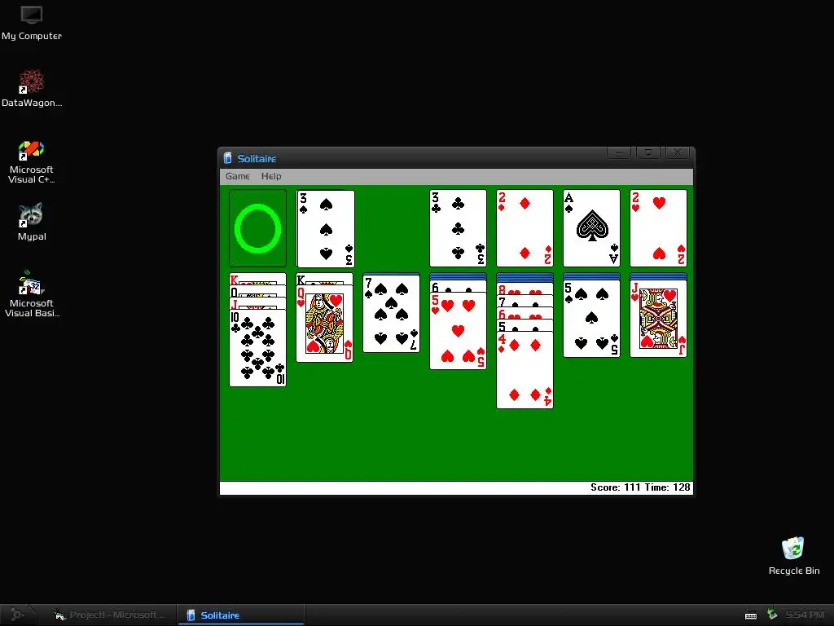
Task: Select the 5 of spades tableau card
Action: [591, 320]
